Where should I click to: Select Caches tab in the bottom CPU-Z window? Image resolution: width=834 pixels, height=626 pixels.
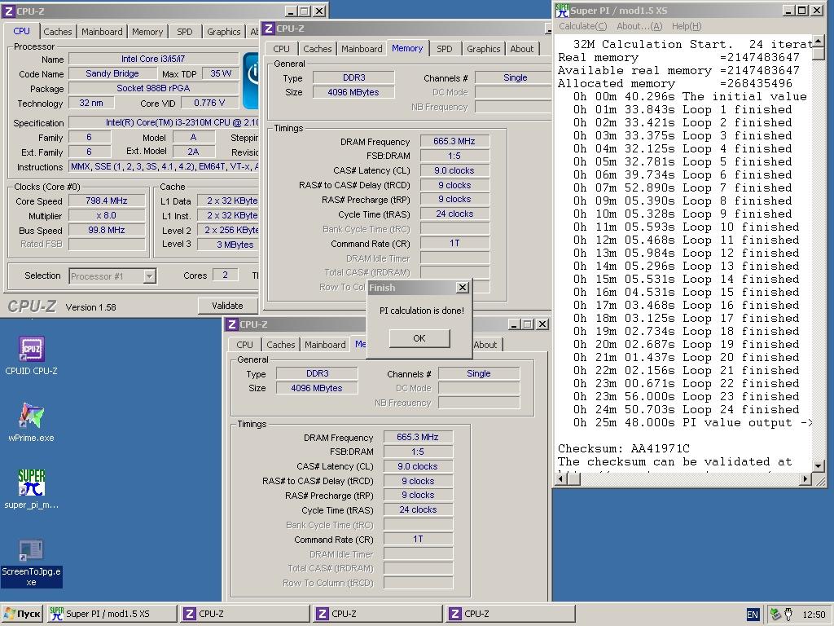tap(281, 345)
